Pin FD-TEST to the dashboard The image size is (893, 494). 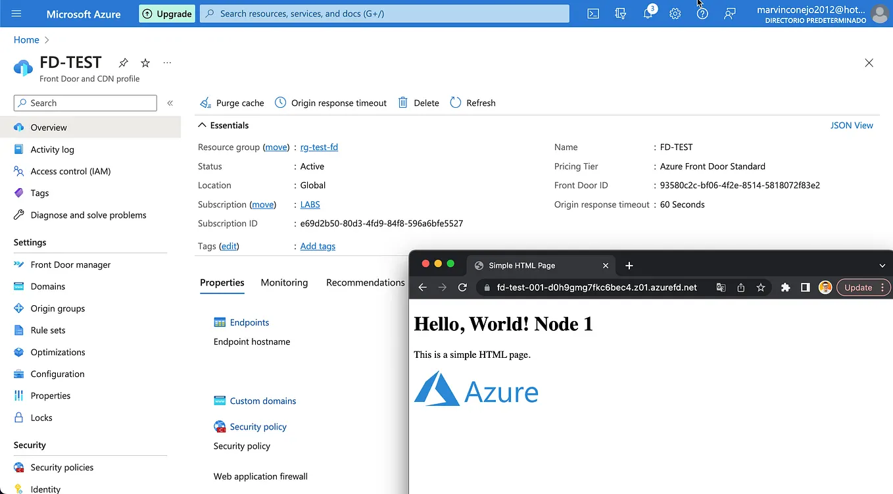pyautogui.click(x=123, y=62)
